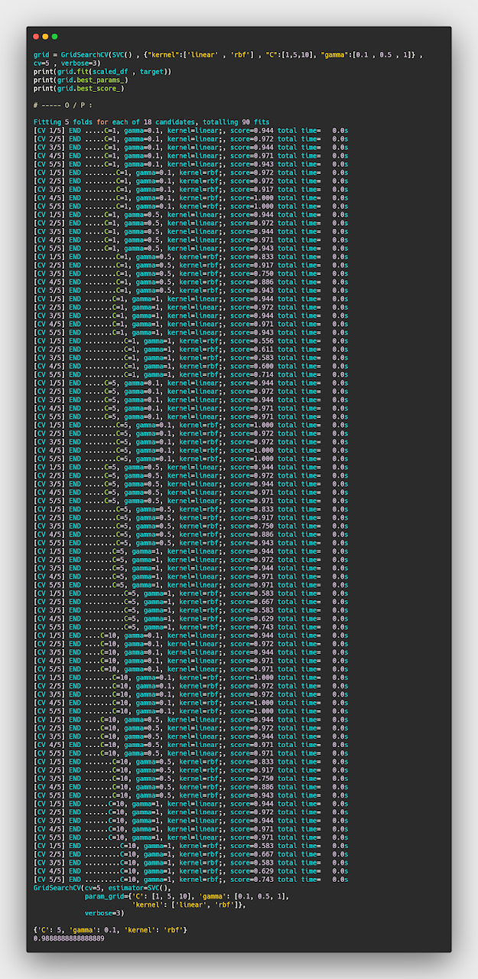Screen dimensions: 478x979
Task: Click the '# ----- O / P :' comment
Action: point(63,106)
